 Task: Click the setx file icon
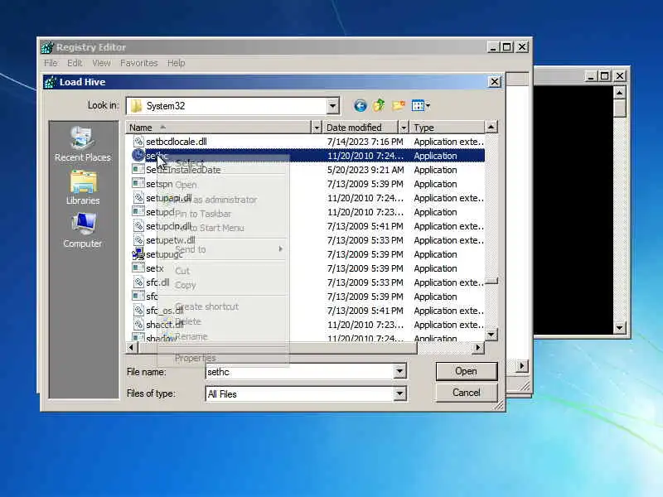coord(138,268)
